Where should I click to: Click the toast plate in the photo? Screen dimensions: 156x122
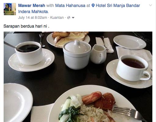coord(68,39)
